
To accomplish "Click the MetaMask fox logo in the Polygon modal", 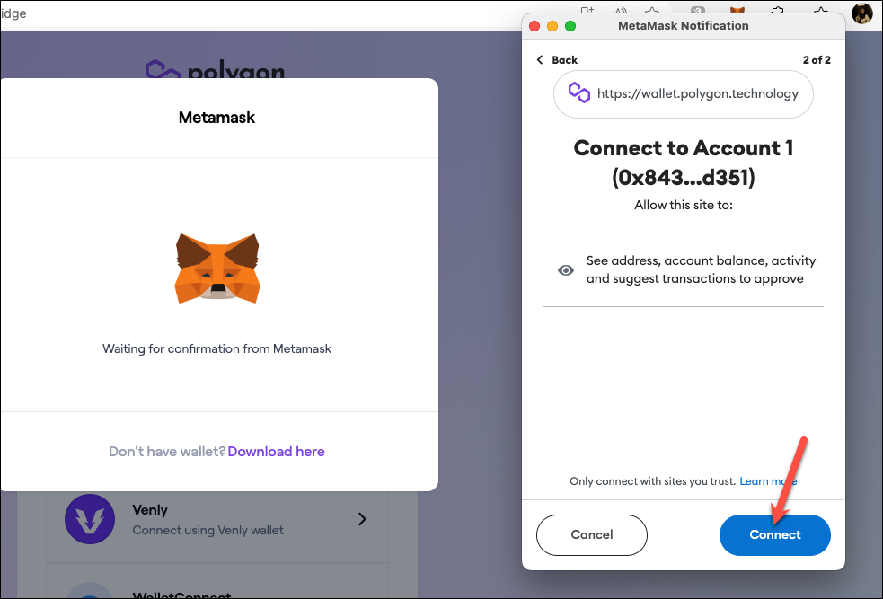I will (x=216, y=269).
